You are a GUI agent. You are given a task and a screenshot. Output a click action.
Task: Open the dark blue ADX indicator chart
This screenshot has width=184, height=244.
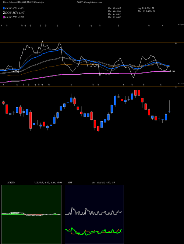[x=94, y=214]
